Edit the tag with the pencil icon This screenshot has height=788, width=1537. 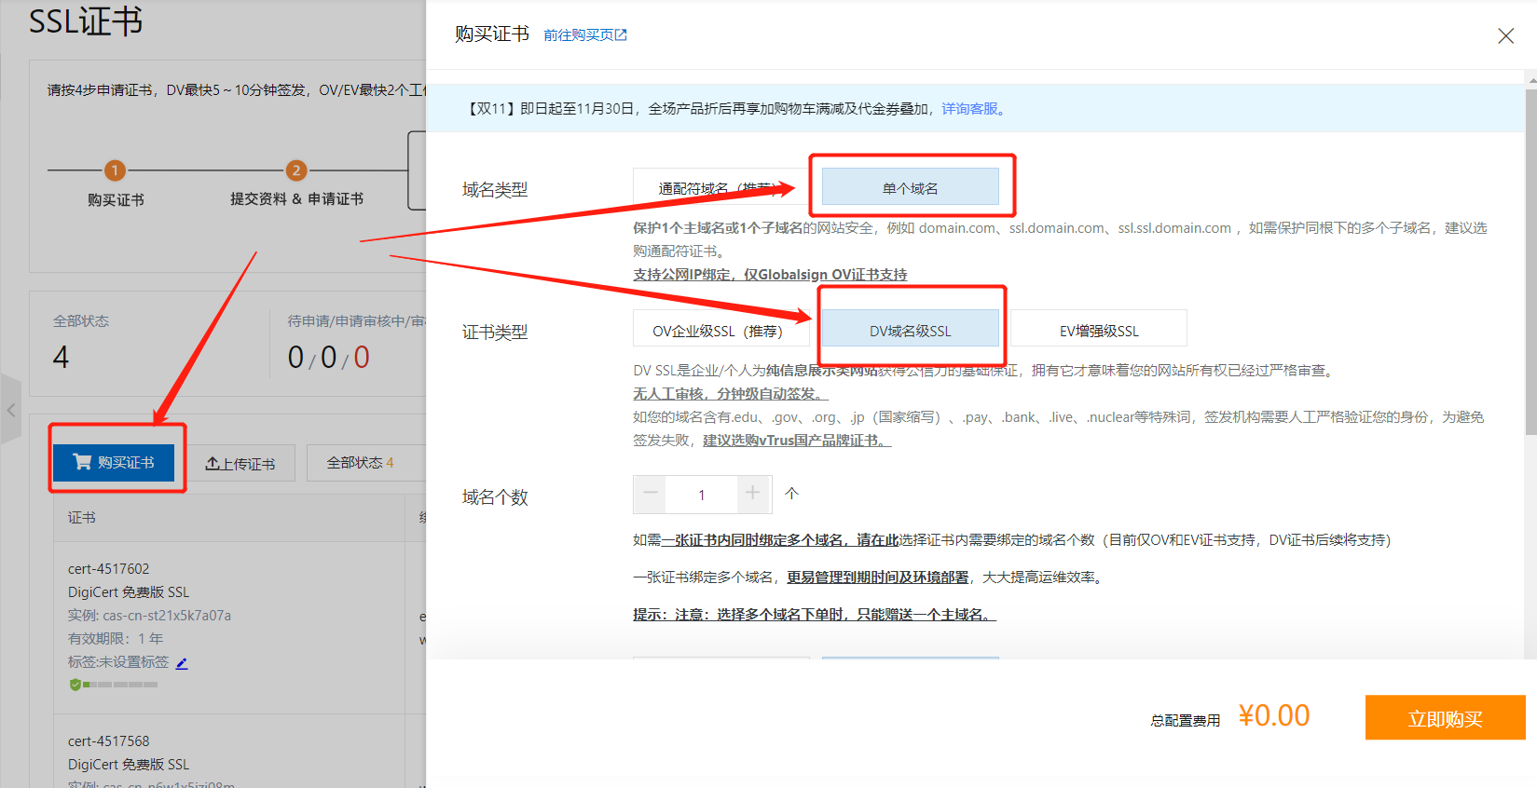[x=182, y=663]
